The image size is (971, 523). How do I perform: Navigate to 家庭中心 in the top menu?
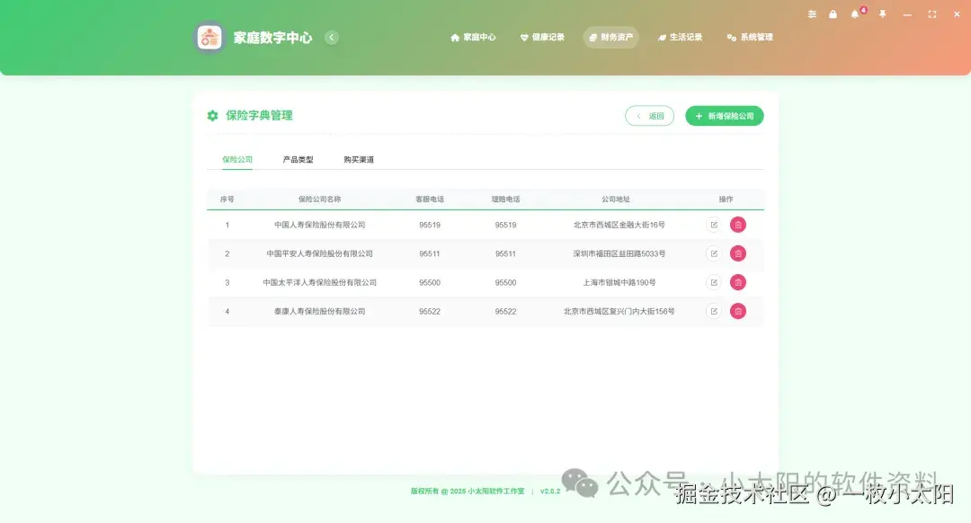click(474, 37)
